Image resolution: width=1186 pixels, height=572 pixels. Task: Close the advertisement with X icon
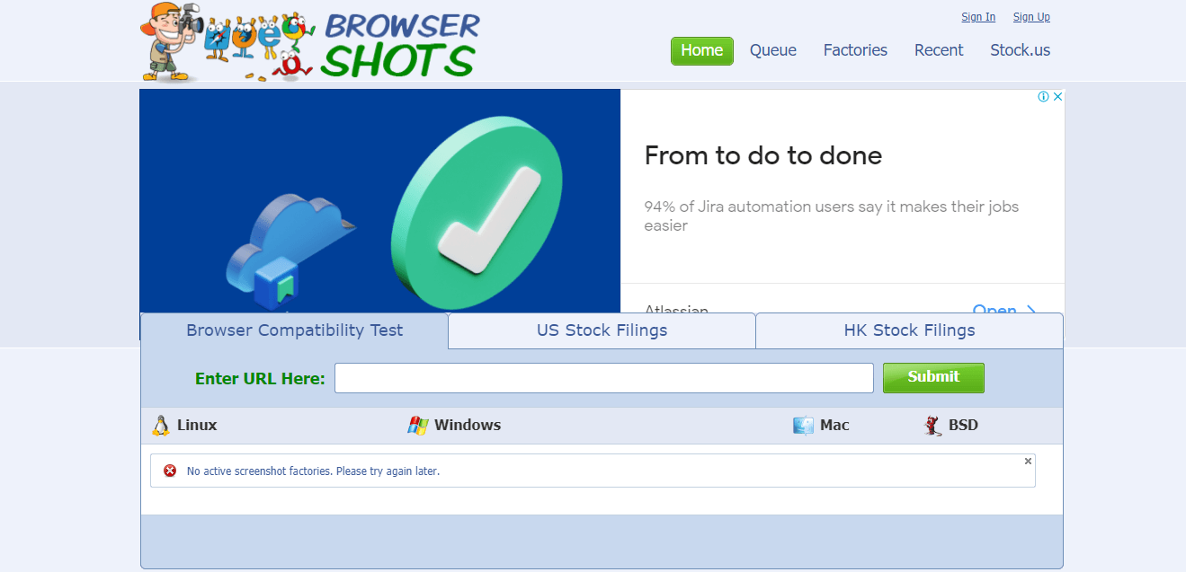tap(1057, 96)
